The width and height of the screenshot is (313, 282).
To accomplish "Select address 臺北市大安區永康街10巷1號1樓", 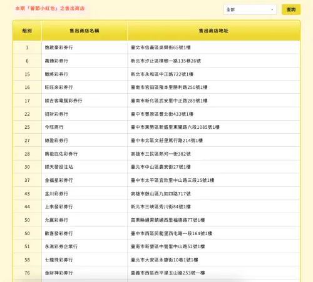I will pos(165,260).
